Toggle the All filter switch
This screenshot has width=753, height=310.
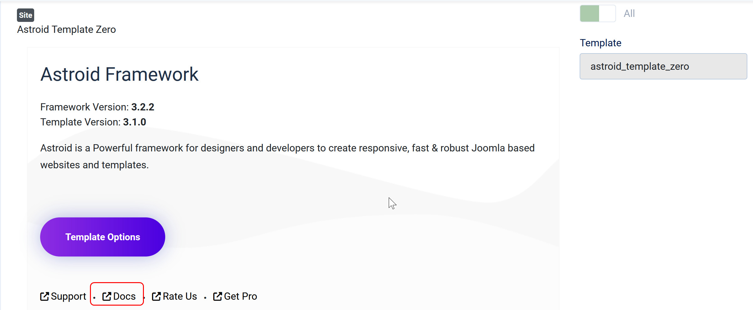(x=597, y=13)
